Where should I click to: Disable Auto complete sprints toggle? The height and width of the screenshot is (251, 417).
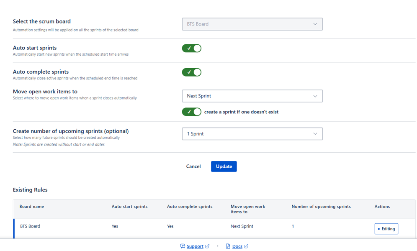point(191,72)
